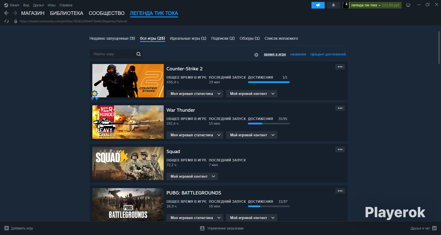Go forward with the right arrow
Image resolution: width=441 pixels, height=235 pixels.
pyautogui.click(x=15, y=13)
